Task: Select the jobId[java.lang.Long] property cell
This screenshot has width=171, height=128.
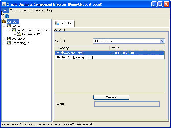Action: 83,53
